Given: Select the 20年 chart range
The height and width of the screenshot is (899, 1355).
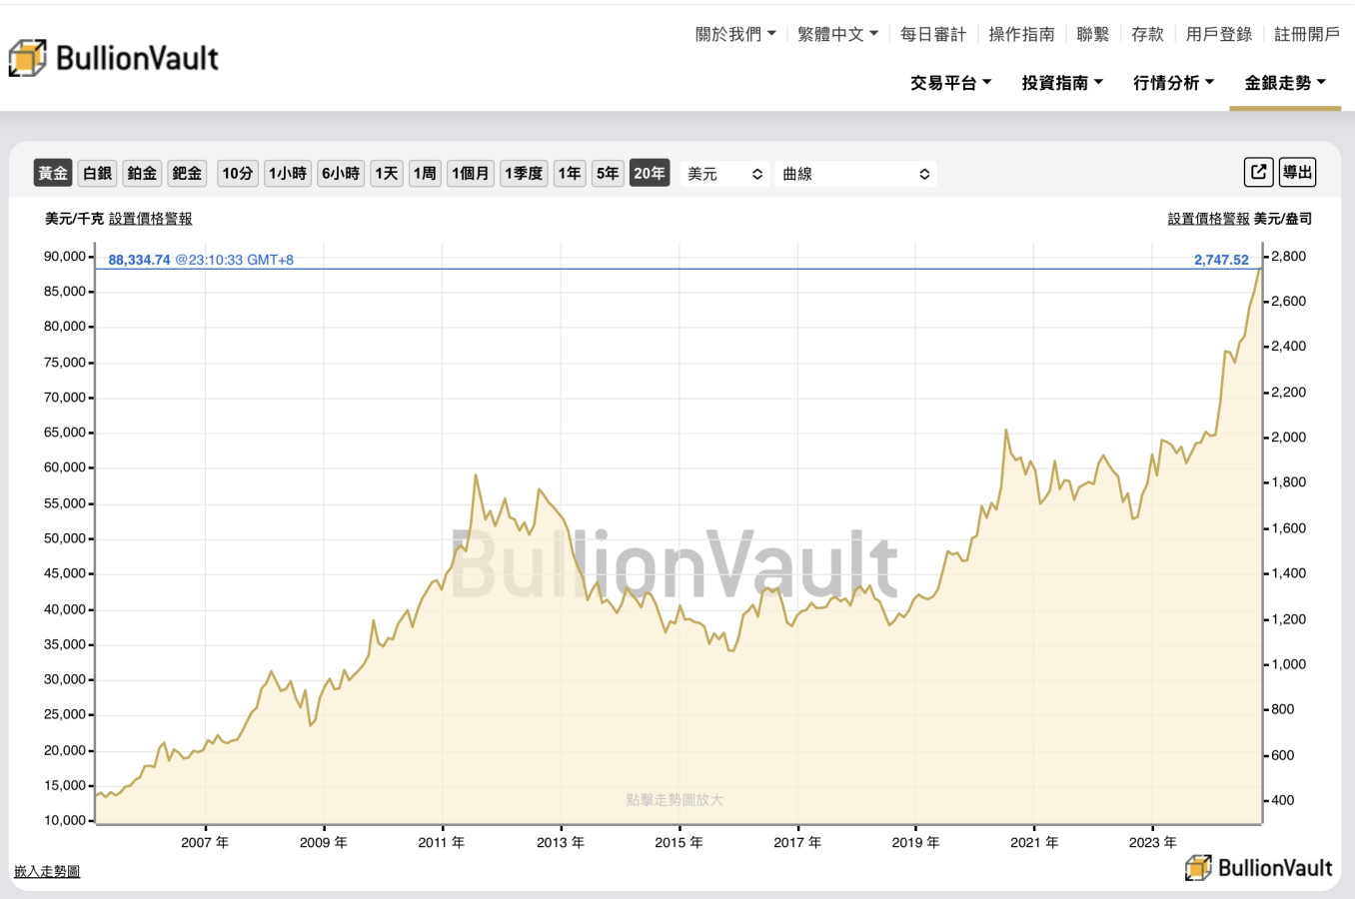Looking at the screenshot, I should (650, 173).
